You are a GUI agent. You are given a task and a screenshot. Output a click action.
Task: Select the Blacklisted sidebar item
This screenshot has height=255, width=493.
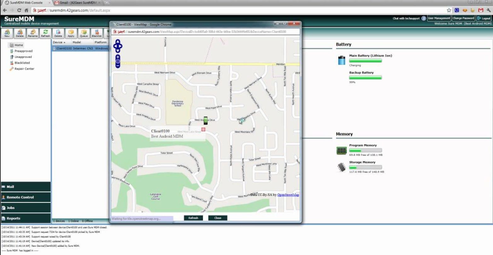click(20, 63)
